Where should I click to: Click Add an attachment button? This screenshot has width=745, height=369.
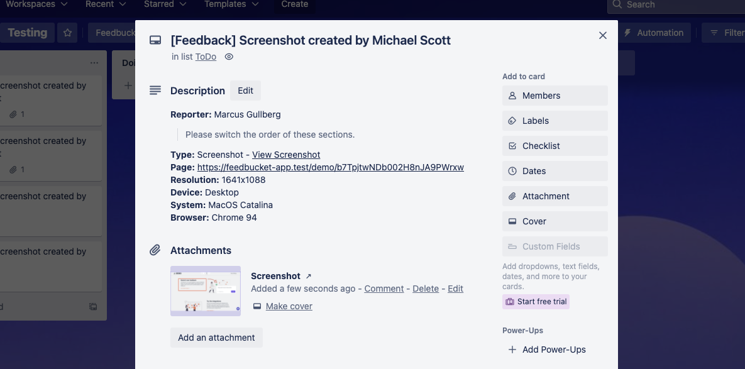pos(216,338)
